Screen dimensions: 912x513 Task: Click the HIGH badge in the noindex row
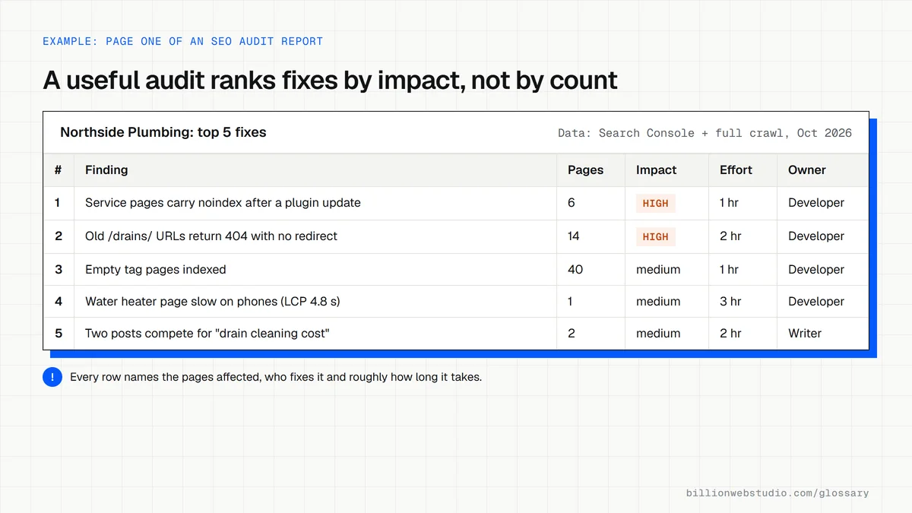656,203
